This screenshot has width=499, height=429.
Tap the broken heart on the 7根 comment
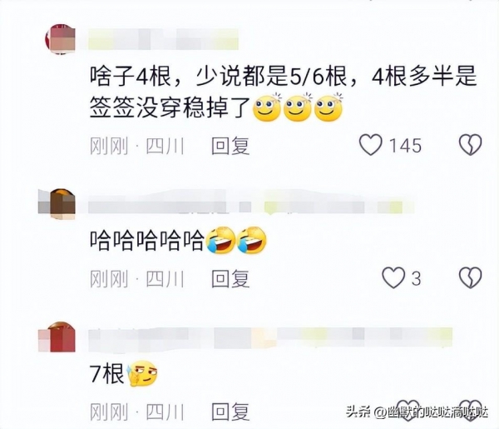(x=471, y=410)
